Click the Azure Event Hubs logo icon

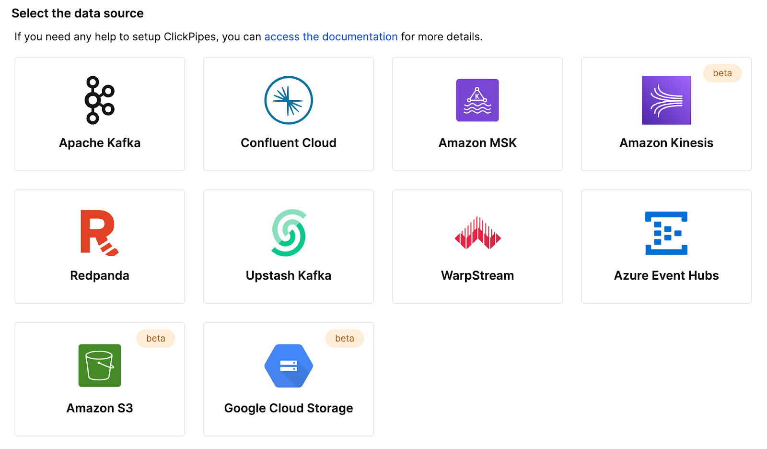pos(666,233)
